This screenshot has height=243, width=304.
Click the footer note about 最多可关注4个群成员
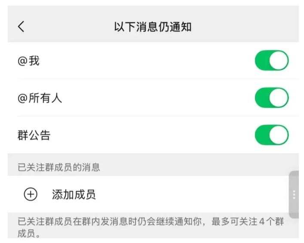[x=150, y=228]
